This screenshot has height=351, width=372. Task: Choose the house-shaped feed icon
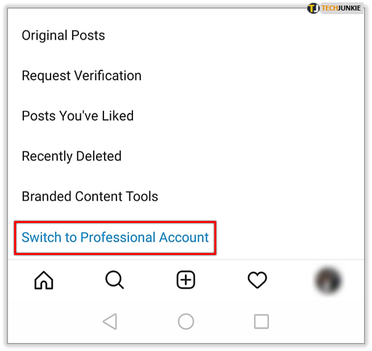44,280
